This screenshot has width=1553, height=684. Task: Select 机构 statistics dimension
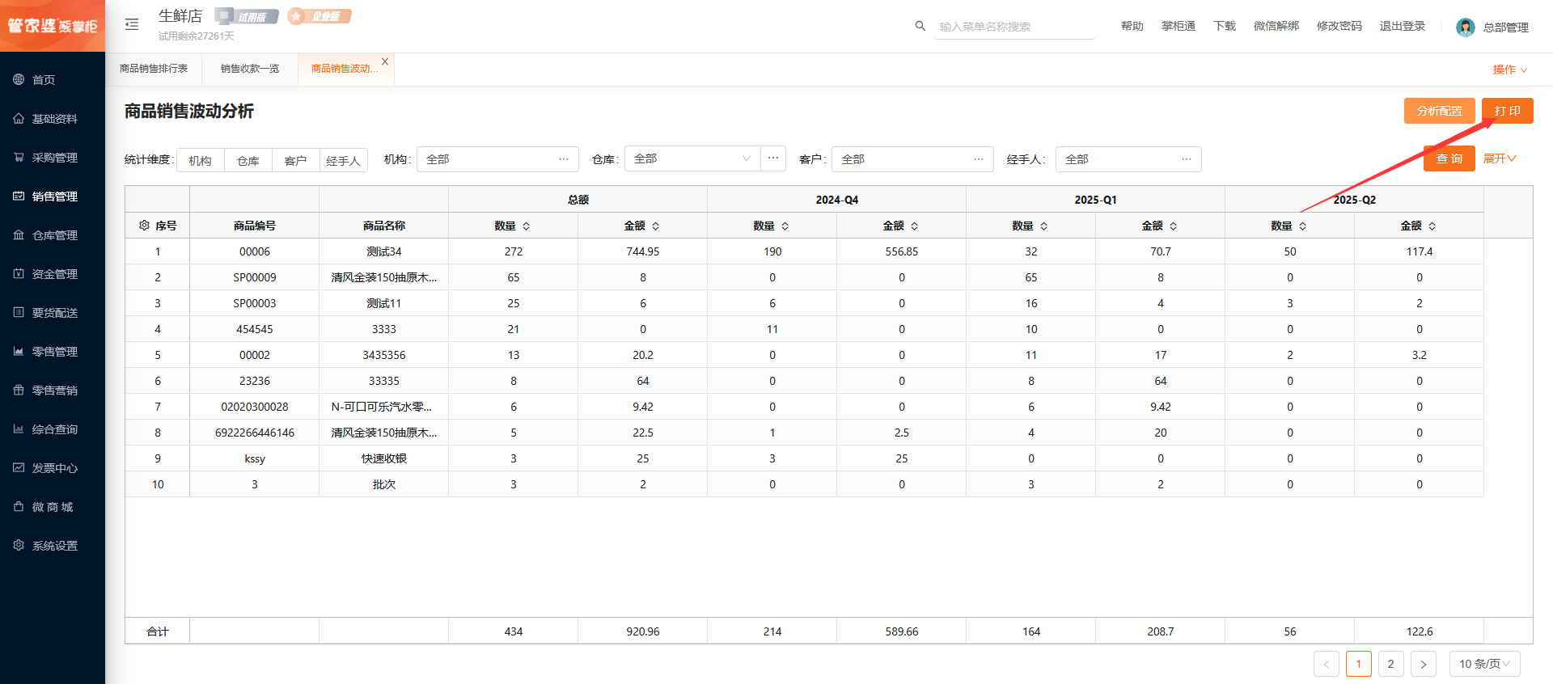click(x=200, y=160)
